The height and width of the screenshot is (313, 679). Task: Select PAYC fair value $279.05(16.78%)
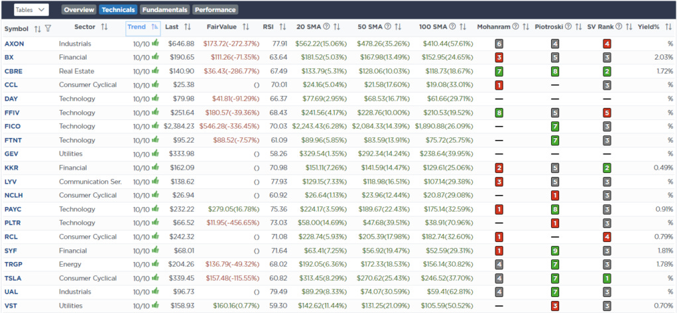pos(234,209)
